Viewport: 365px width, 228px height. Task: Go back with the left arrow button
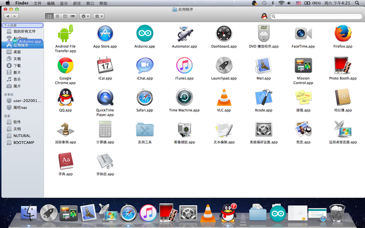tap(8, 16)
